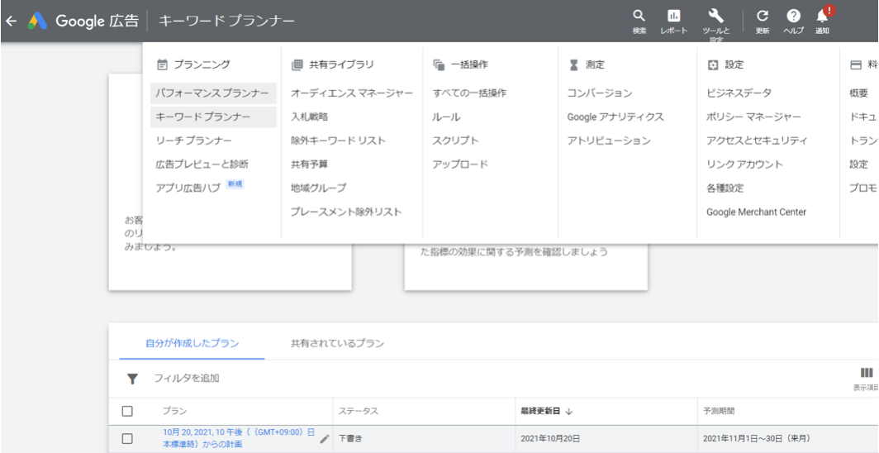879x453 pixels.
Task: Click the columns (表示項目) icon
Action: coord(866,373)
